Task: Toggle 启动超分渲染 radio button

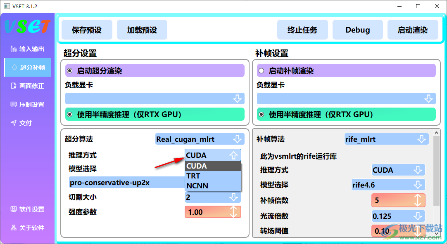Action: coord(69,71)
